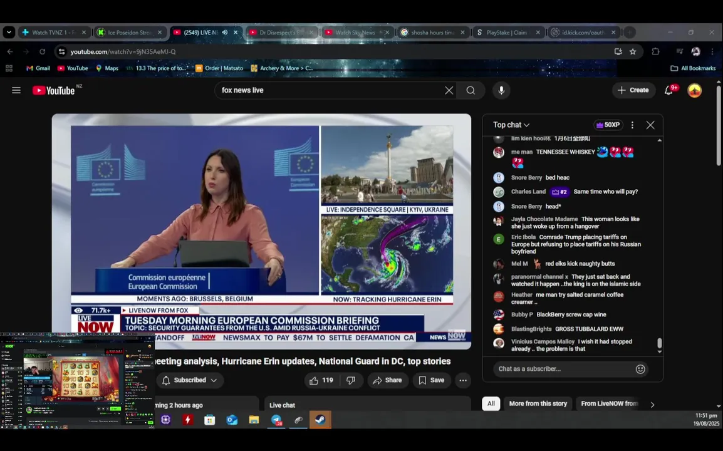
Task: Like the video with thumbs up
Action: tap(321, 380)
